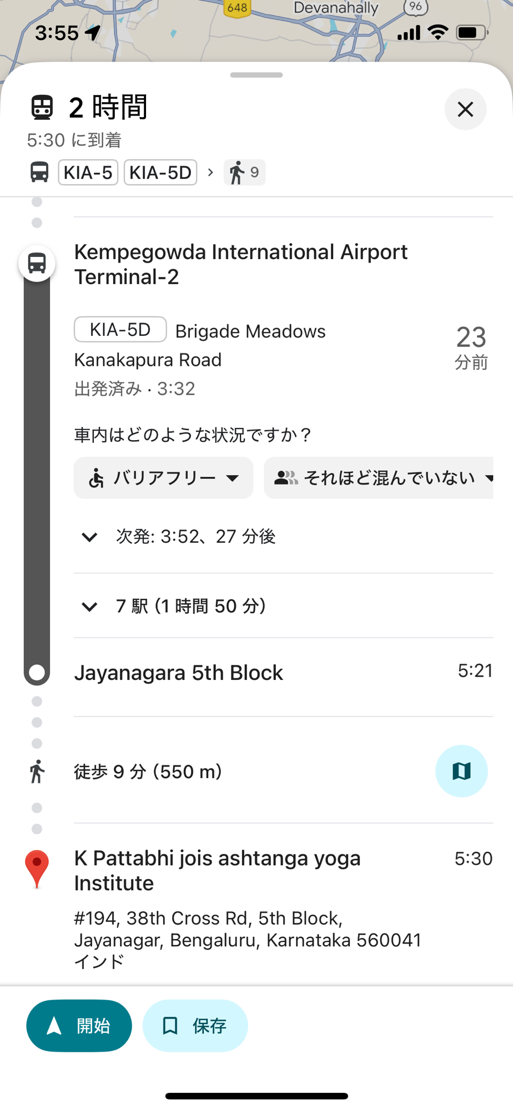Tap the transit icon beside 2 時間
513x1110 pixels.
42,107
